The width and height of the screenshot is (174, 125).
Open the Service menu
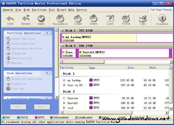[x=81, y=10]
